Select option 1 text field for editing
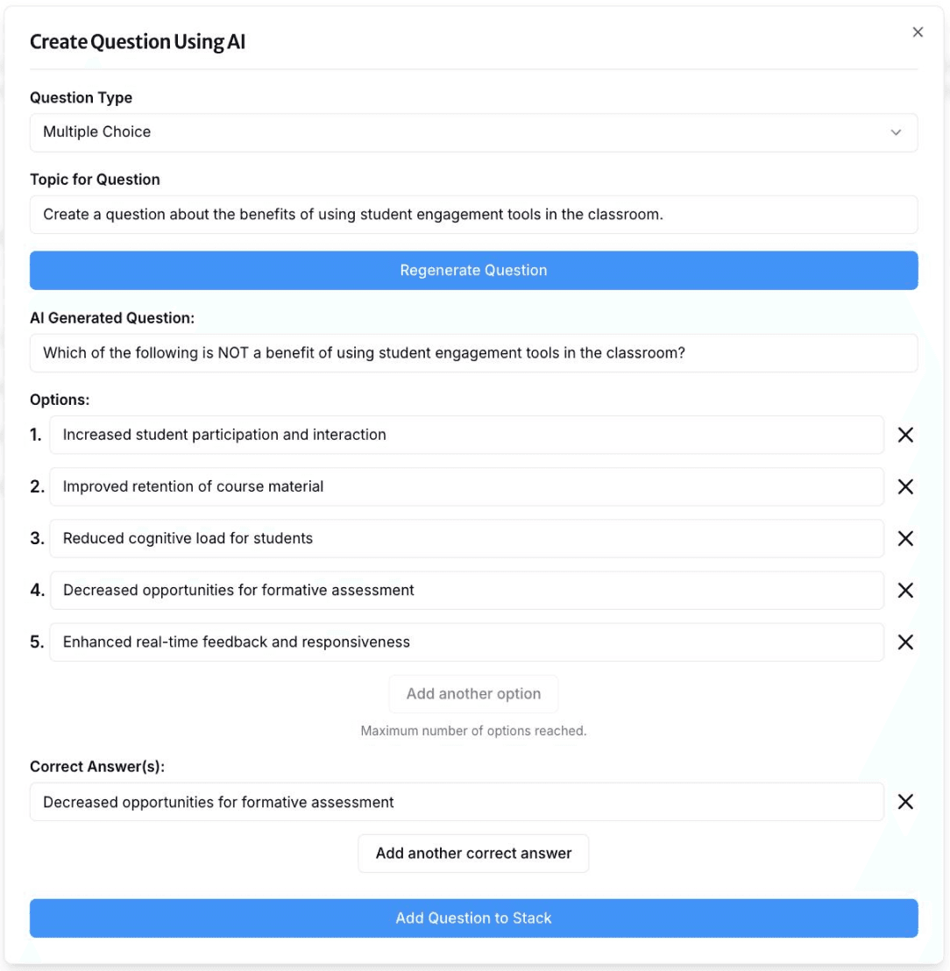 pyautogui.click(x=469, y=434)
